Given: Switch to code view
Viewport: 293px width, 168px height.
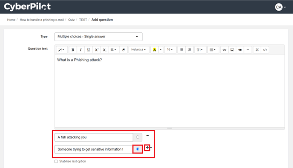Looking at the screenshot, I should pos(265,50).
